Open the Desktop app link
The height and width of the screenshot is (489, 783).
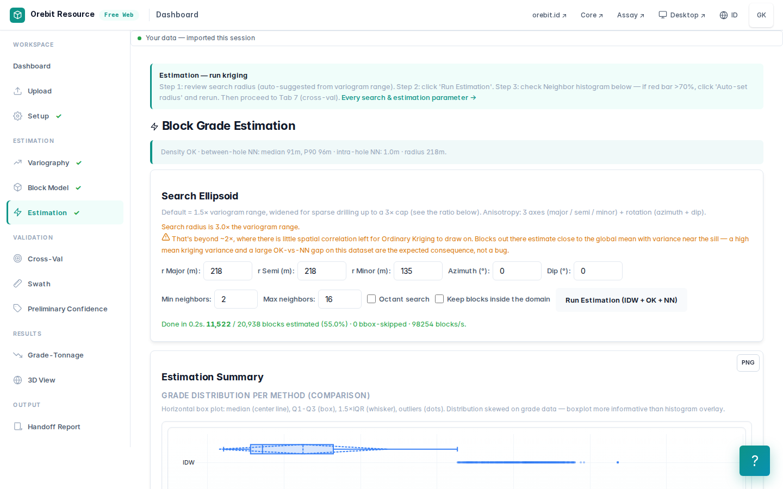[682, 15]
